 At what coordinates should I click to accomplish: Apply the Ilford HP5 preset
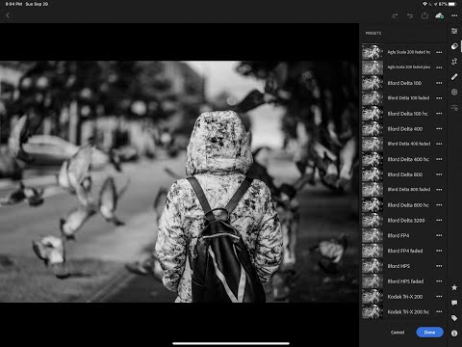click(404, 266)
